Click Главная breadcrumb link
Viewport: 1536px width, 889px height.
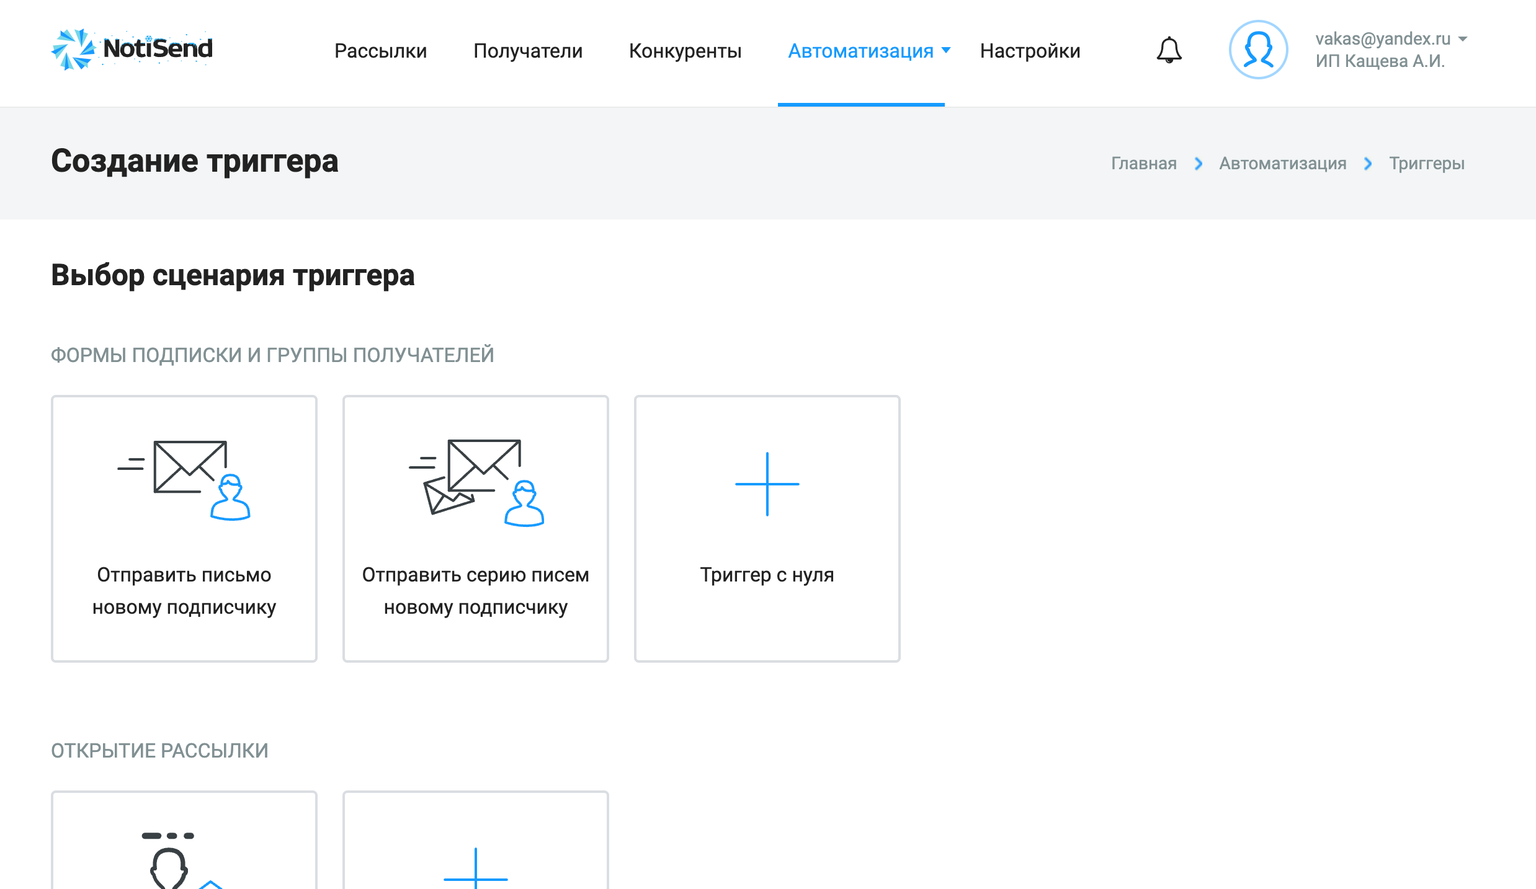1143,164
